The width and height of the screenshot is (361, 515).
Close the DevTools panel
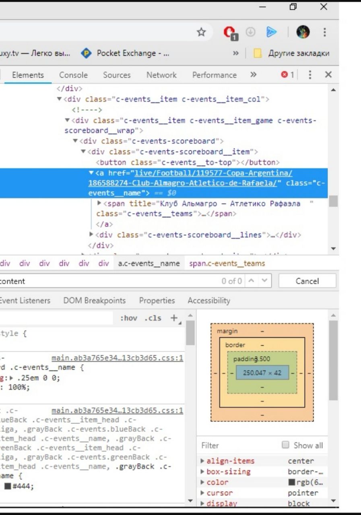[328, 75]
